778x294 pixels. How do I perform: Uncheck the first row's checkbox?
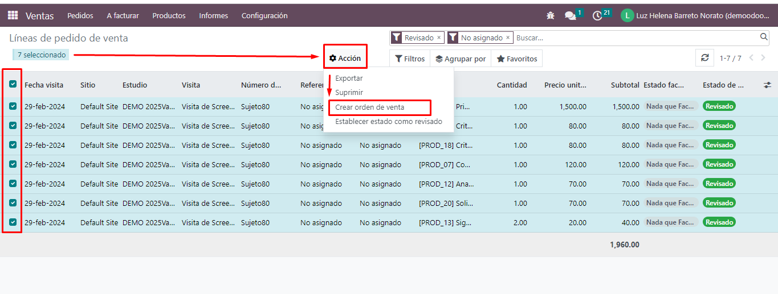(x=13, y=106)
